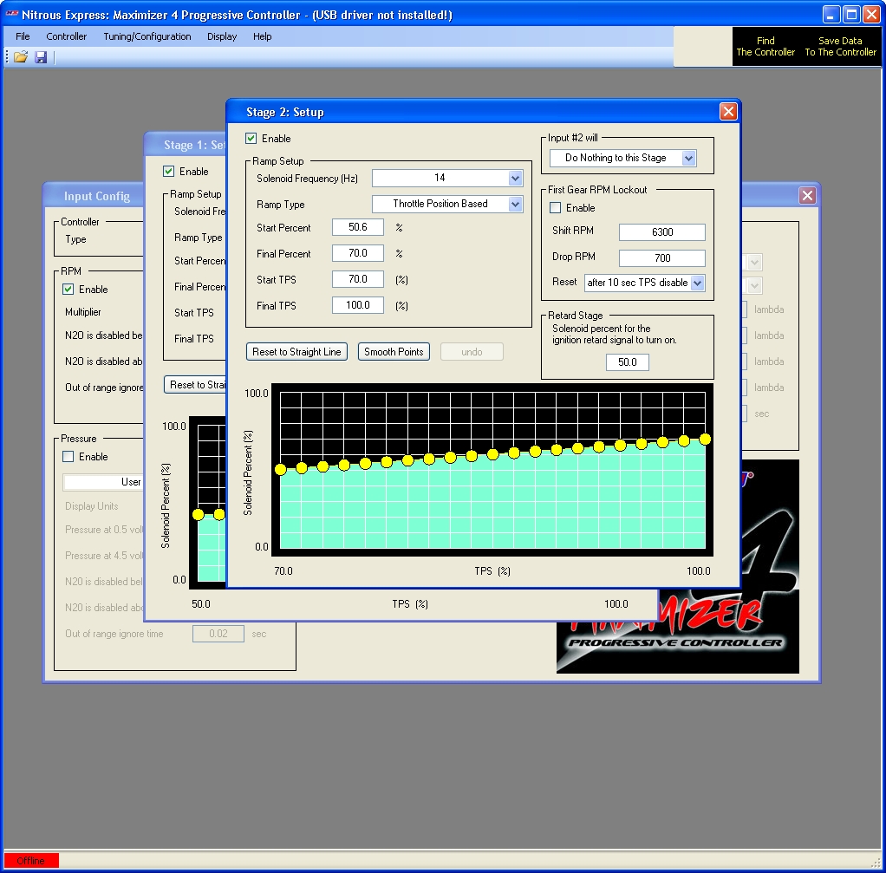
Task: Click the Final Percent field in Stage 2
Action: coord(358,253)
